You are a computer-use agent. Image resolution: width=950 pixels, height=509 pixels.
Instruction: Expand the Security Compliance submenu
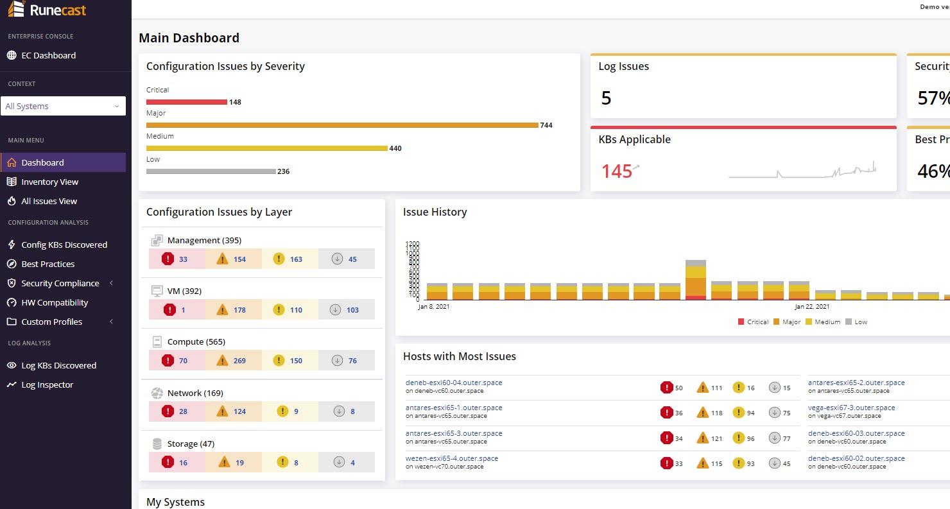point(111,283)
